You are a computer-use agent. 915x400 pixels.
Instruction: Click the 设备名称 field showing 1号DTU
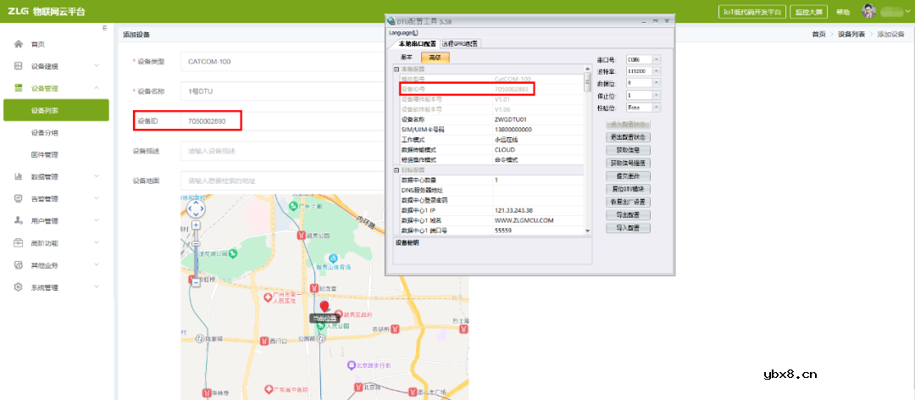coord(283,91)
